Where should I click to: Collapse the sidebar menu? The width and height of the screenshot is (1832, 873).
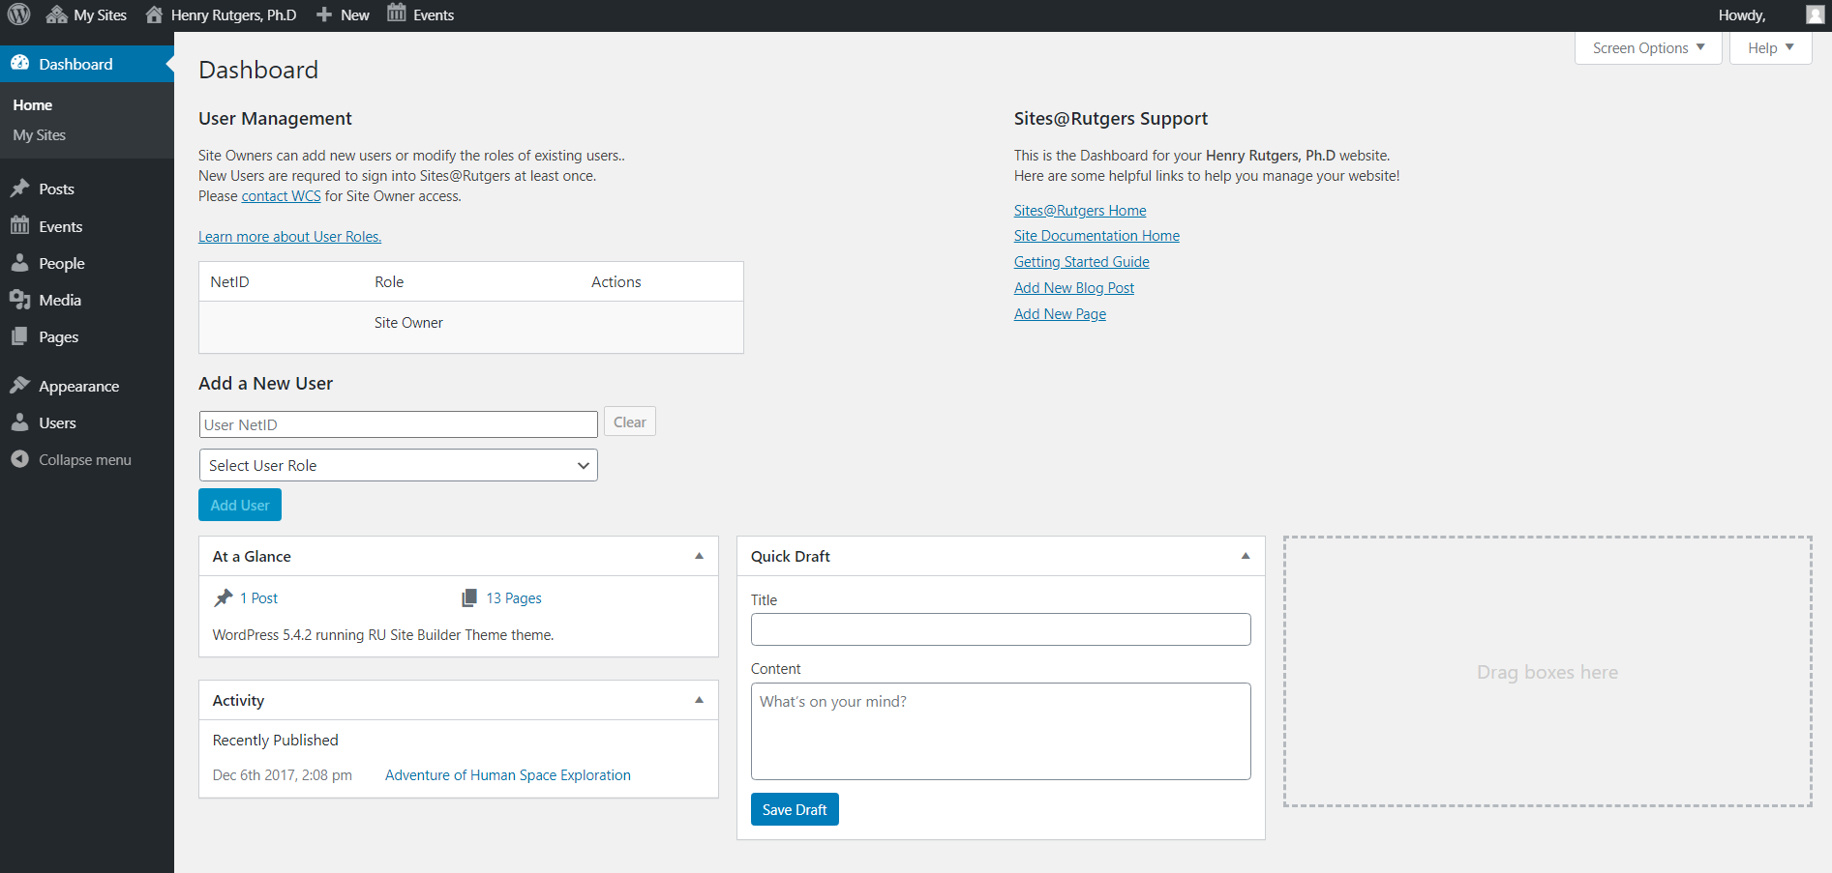tap(72, 460)
